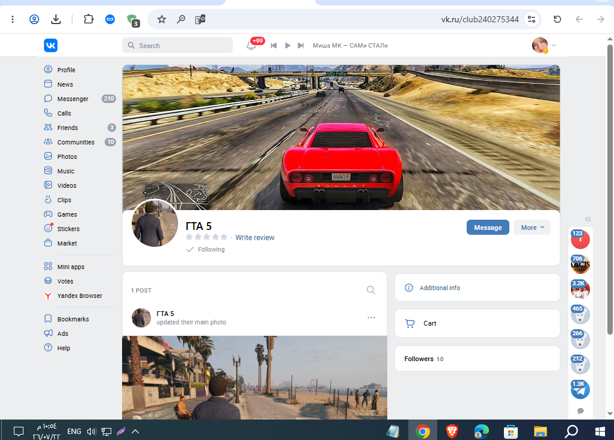The height and width of the screenshot is (440, 614).
Task: Expand the account avatar dropdown arrow
Action: click(x=554, y=46)
